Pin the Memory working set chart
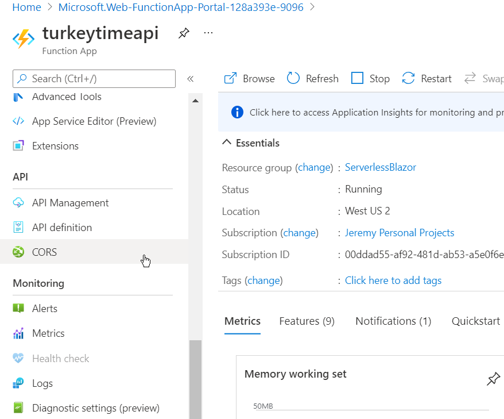Screen dimensions: 504x419 (494, 378)
